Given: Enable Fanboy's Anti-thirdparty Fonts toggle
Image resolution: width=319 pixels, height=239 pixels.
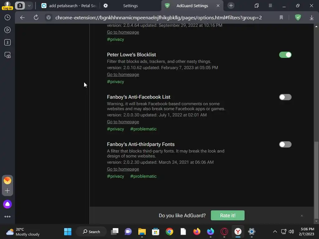Looking at the screenshot, I should click(285, 144).
